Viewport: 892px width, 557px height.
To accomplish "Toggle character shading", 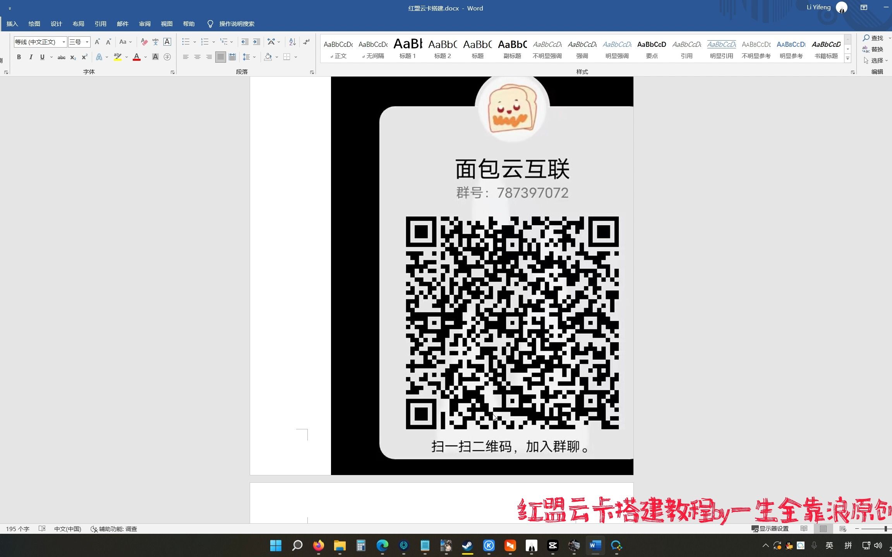I will 155,57.
